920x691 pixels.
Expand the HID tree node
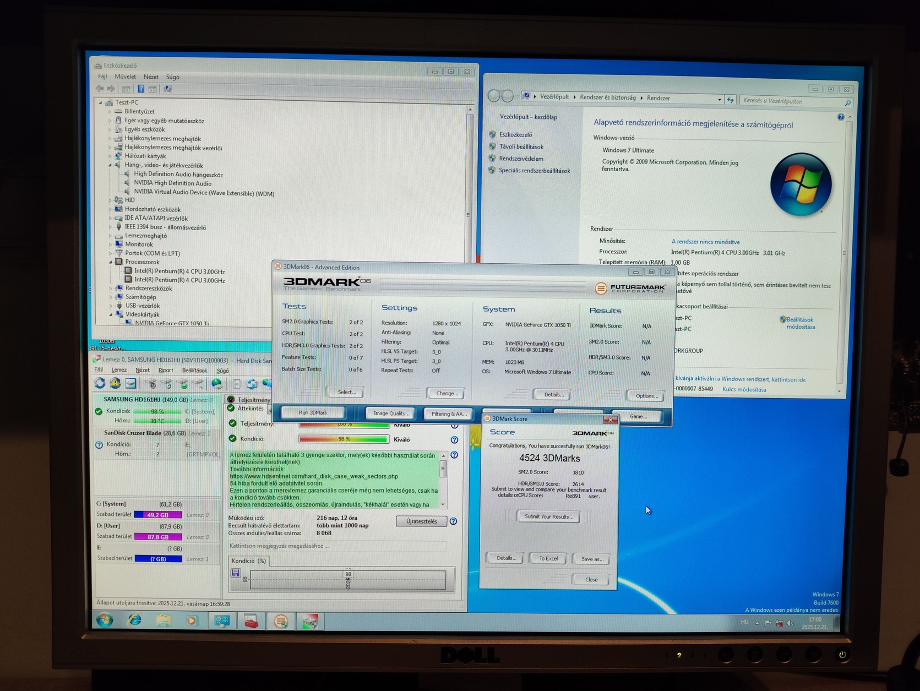click(110, 200)
